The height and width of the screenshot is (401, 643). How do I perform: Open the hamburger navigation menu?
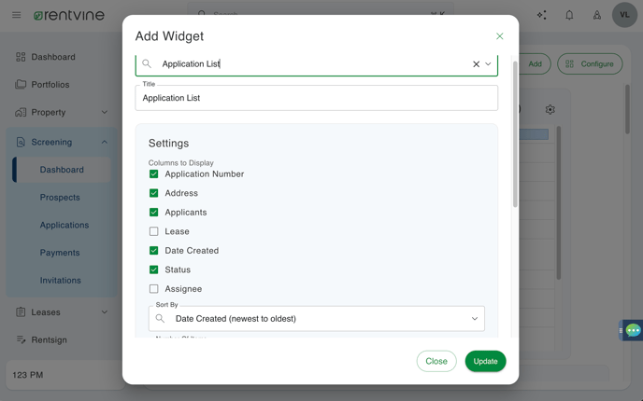coord(17,15)
